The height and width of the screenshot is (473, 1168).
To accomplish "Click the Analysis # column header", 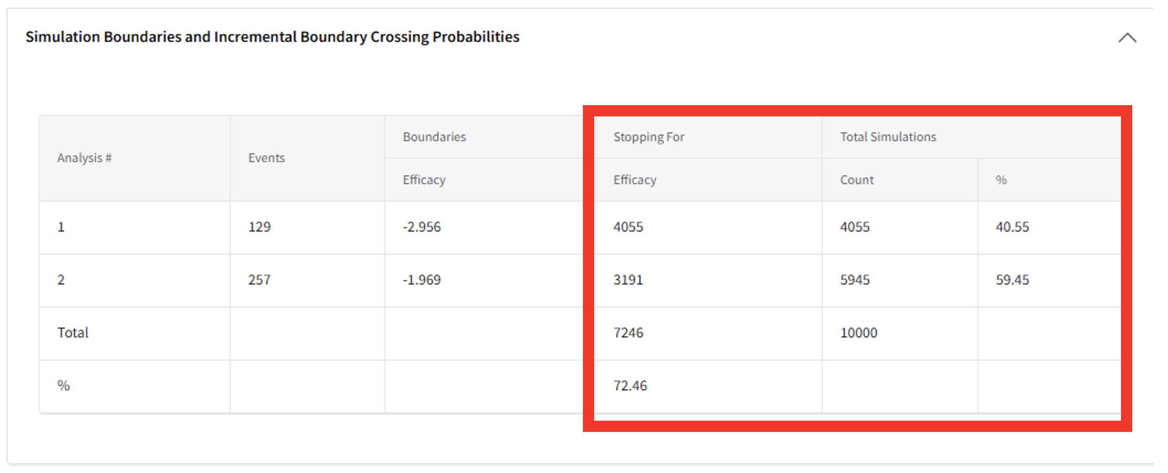I will pyautogui.click(x=84, y=158).
